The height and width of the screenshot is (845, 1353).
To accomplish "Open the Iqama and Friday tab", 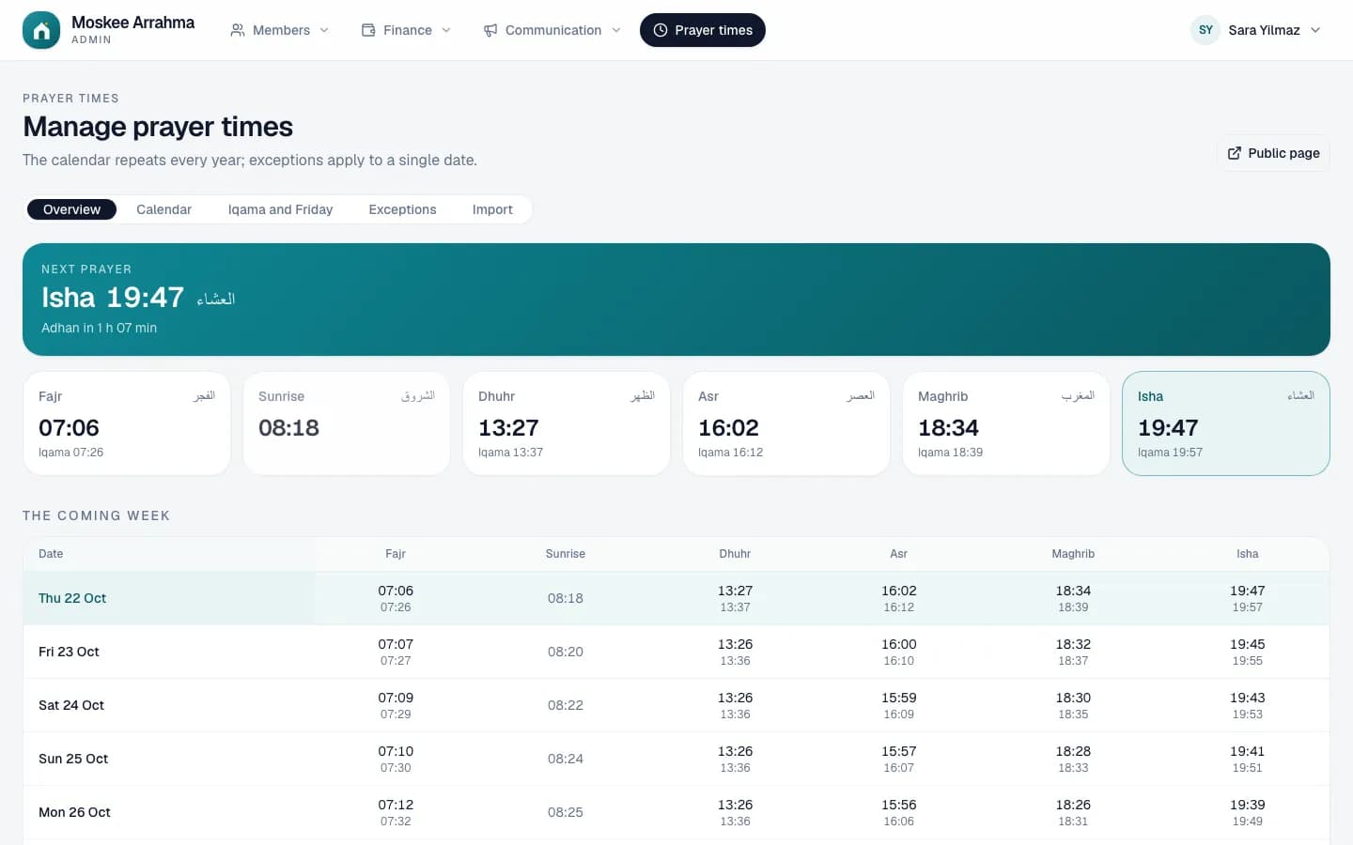I will pos(280,209).
